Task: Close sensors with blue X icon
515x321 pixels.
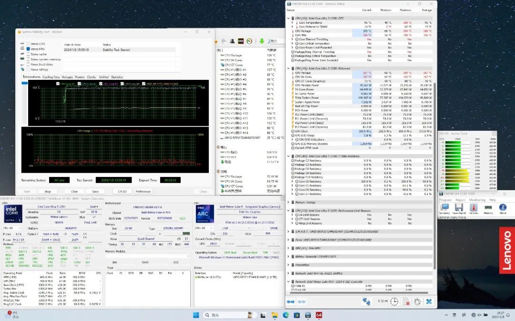Action: [x=429, y=302]
